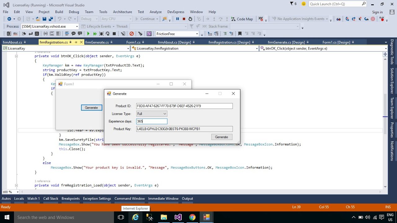Open the Immediate Window tab
This screenshot has height=223, width=397.
163,199
